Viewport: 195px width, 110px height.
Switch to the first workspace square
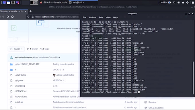[x=32, y=3]
